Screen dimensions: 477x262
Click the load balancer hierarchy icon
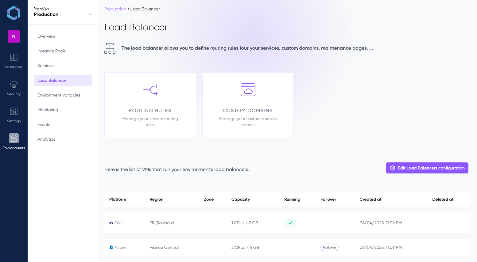pos(110,48)
